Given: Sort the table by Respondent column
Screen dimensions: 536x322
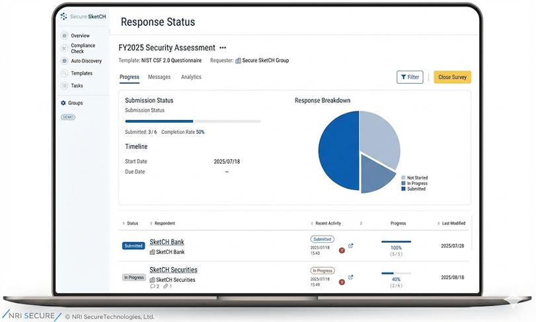Looking at the screenshot, I should [x=163, y=224].
